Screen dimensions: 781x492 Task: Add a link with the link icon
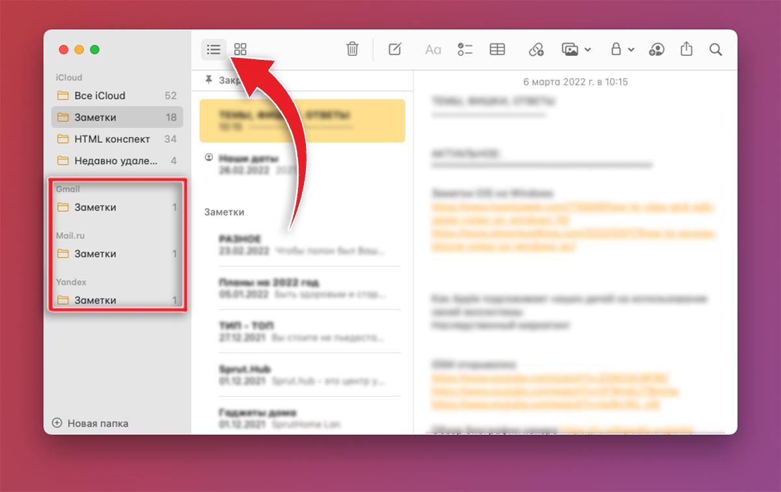pos(536,49)
